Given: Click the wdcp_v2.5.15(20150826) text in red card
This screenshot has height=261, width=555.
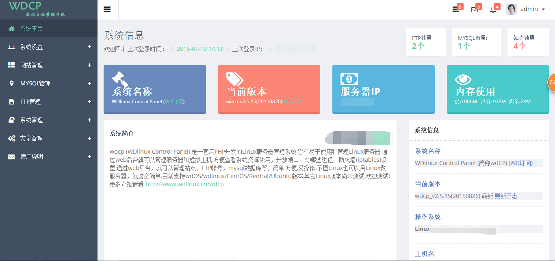Looking at the screenshot, I should pyautogui.click(x=254, y=102).
